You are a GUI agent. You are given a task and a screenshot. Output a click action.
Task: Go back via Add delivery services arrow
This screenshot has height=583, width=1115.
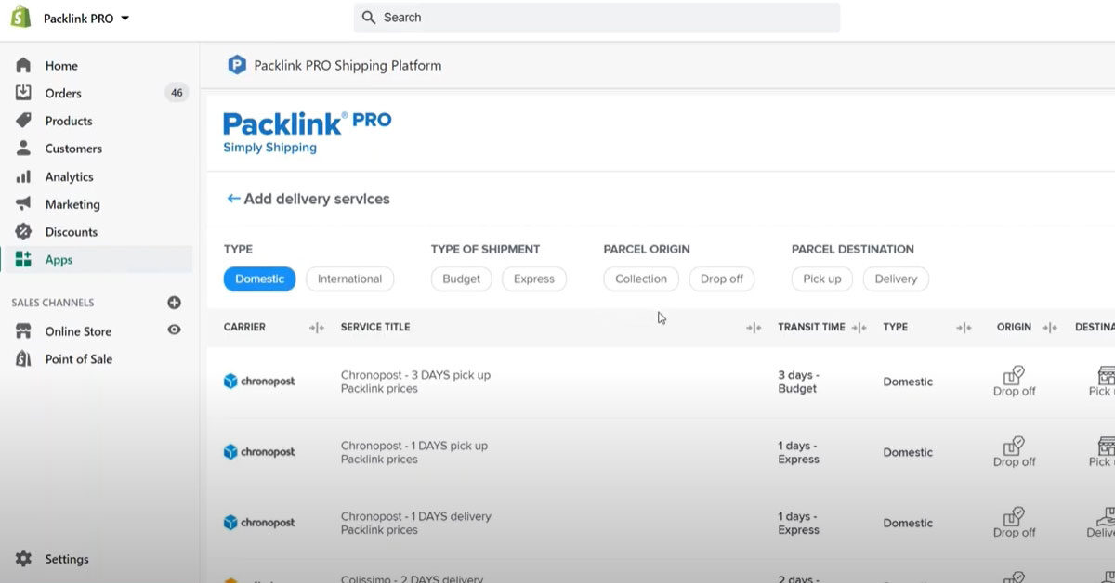pos(232,198)
